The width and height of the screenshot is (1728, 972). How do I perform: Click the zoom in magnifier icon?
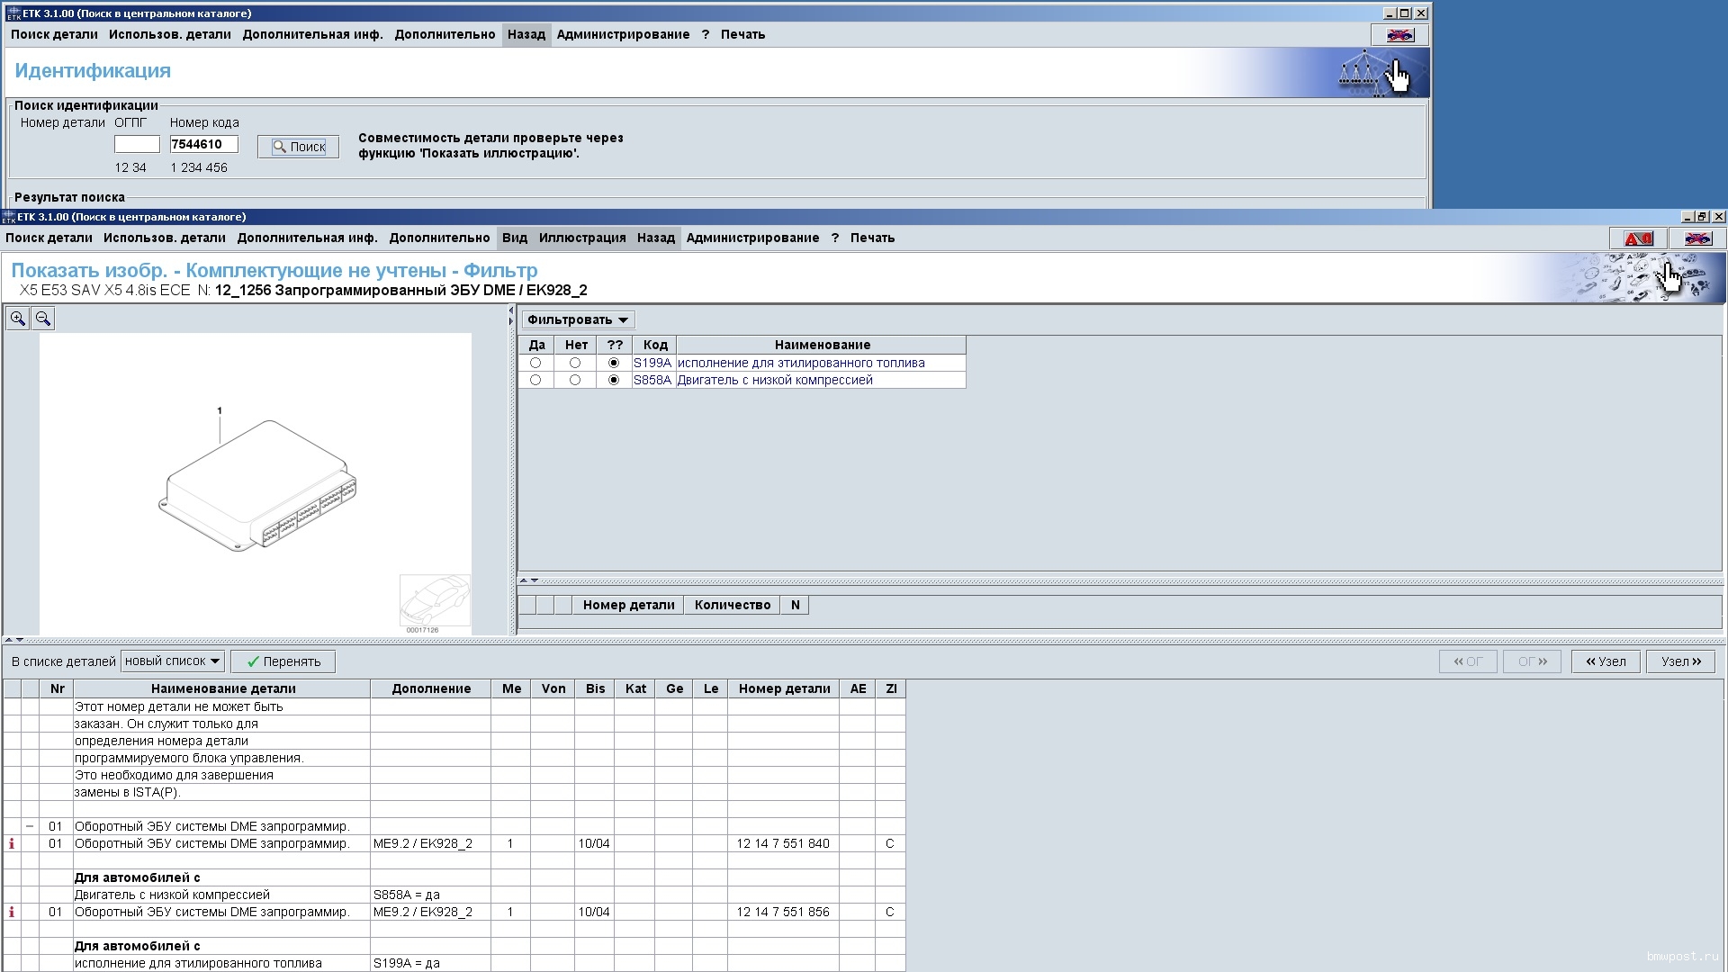[x=17, y=319]
